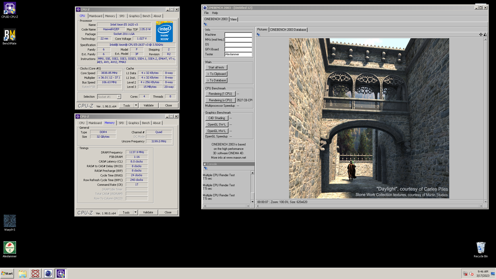Click the Core Speed value 3838.85 MHz
496x279 pixels.
(109, 73)
